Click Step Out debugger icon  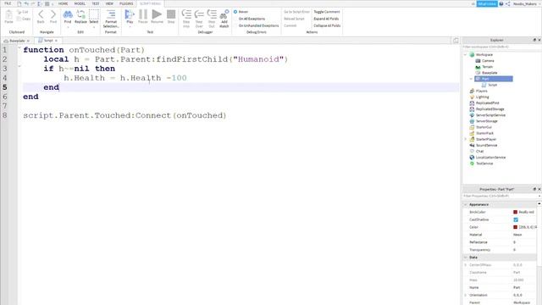coord(212,14)
